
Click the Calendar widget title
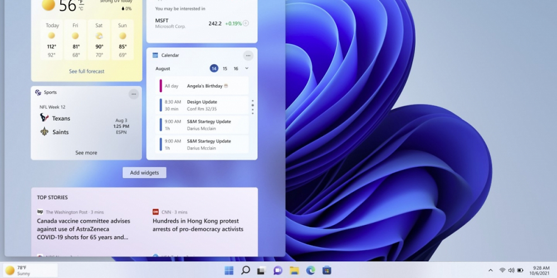pos(170,55)
